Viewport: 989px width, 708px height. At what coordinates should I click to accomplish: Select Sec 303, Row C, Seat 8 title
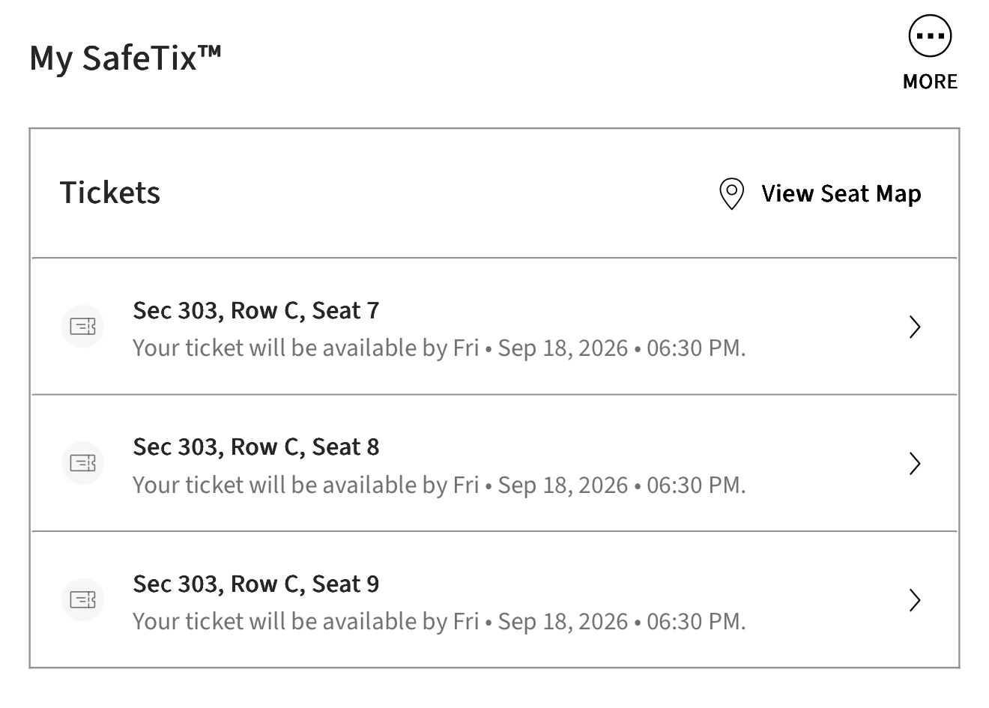(256, 447)
